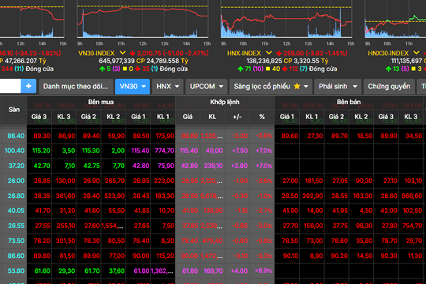Click the -3.0% change cell

[x=264, y=226]
